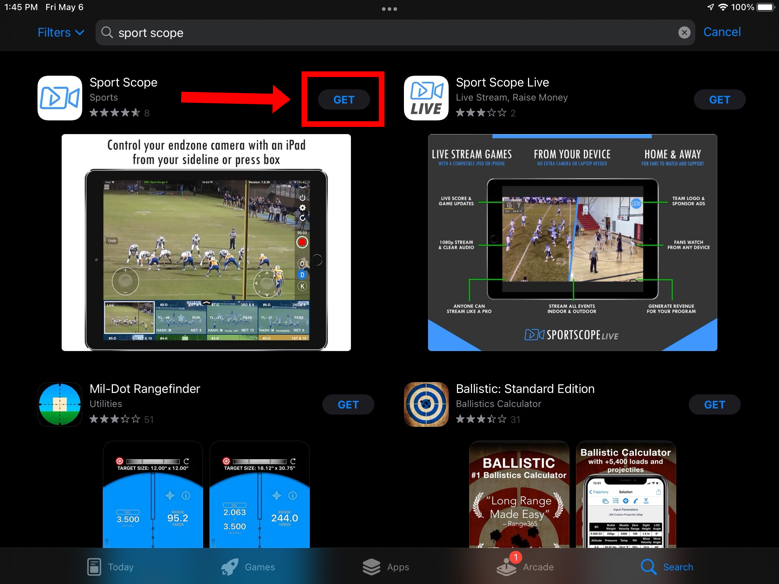View Mil-Dot screenshot showing 244.0 yards

pos(260,494)
